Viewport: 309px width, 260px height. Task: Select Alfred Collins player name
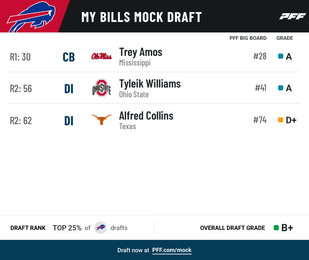[x=146, y=115]
